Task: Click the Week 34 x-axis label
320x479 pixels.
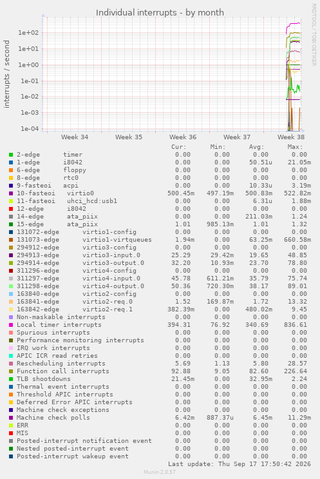Action: (75, 137)
